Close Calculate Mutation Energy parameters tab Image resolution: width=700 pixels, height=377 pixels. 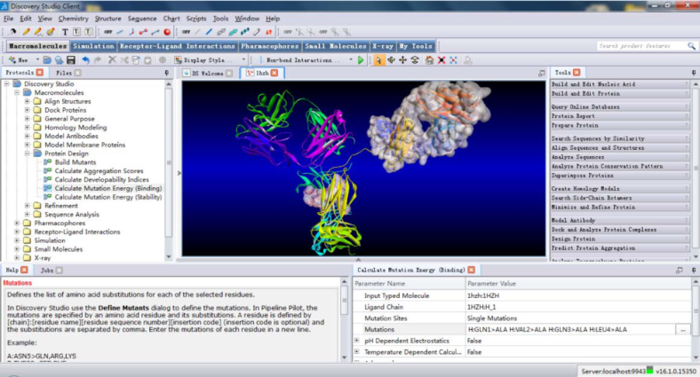pyautogui.click(x=472, y=270)
